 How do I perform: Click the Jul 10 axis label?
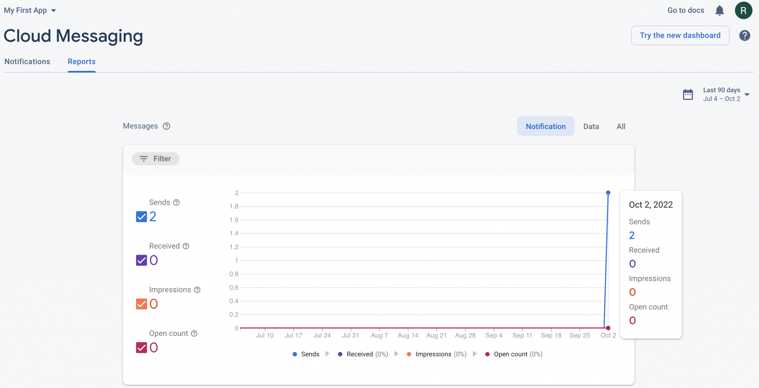click(x=265, y=335)
